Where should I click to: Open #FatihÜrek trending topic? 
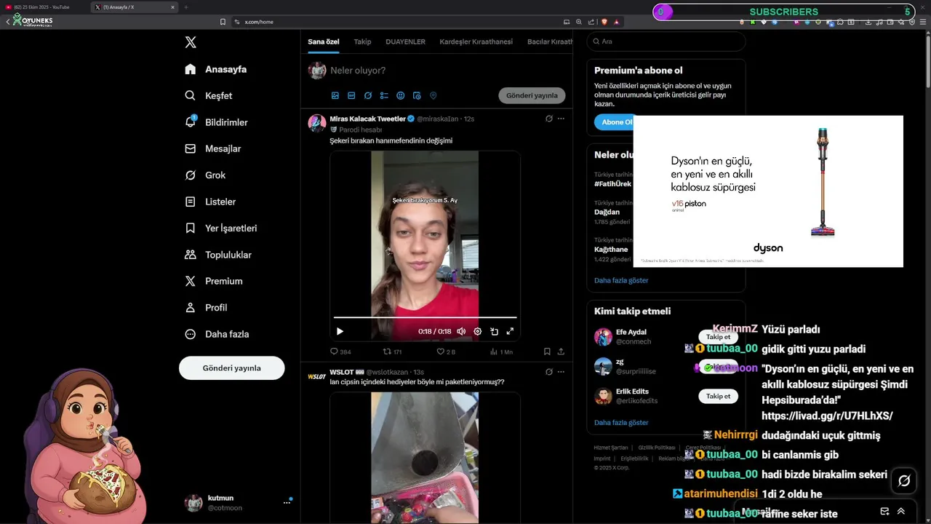[612, 184]
